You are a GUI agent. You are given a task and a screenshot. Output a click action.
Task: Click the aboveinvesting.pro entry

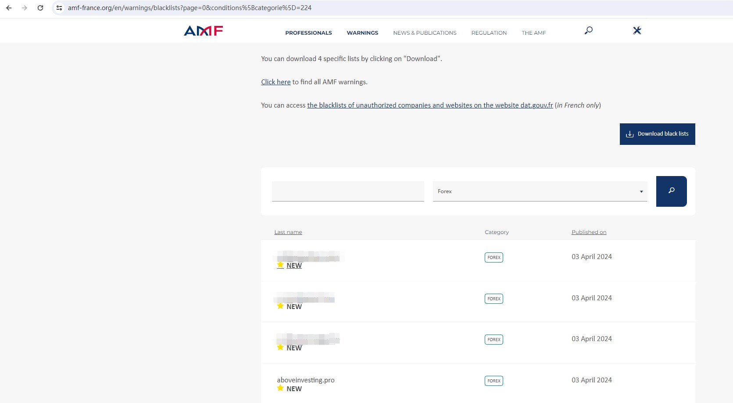point(306,380)
